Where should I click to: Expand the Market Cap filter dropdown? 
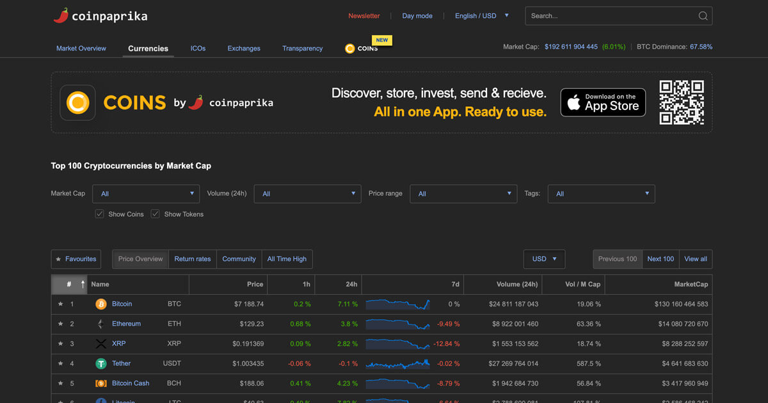click(146, 194)
